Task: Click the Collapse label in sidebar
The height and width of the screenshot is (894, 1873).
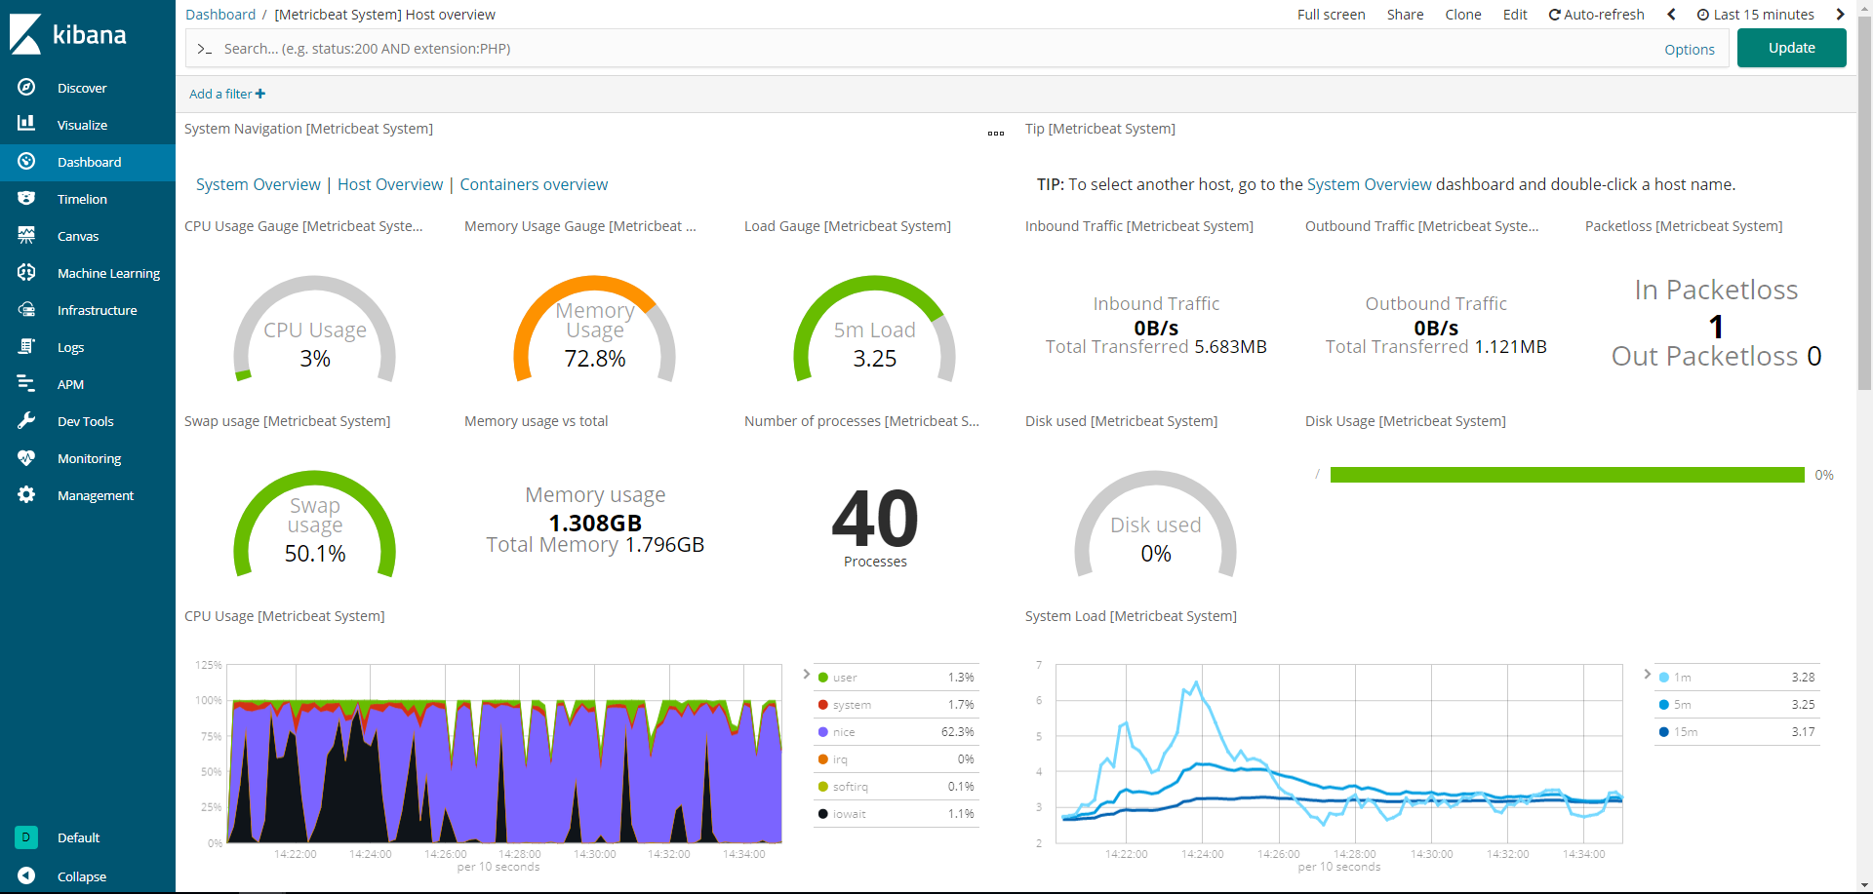Action: [82, 876]
